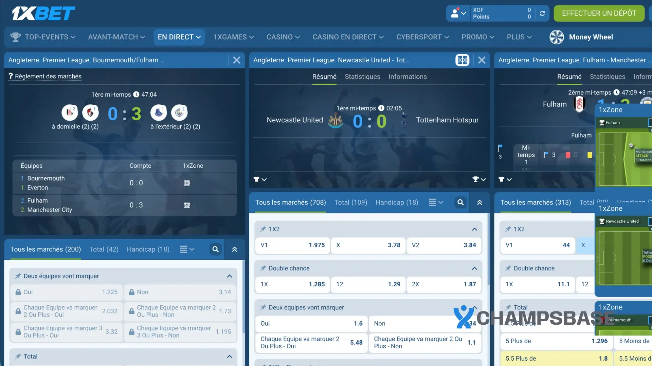
Task: Open Règlement des marchés link
Action: pos(48,76)
